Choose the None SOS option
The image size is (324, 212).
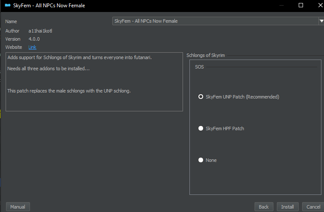(x=207, y=160)
